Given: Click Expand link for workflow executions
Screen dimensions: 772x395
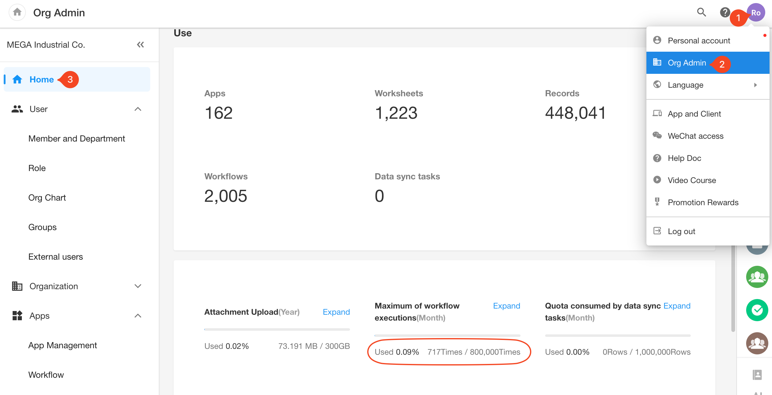Looking at the screenshot, I should (x=506, y=306).
